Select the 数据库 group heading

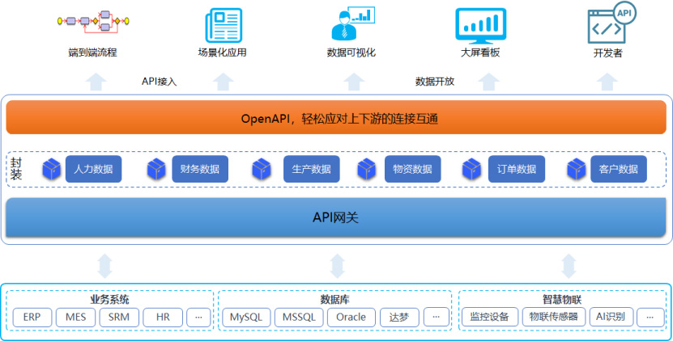pos(334,299)
